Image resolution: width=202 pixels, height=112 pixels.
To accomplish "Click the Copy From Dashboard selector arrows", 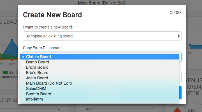I will point(179,57).
